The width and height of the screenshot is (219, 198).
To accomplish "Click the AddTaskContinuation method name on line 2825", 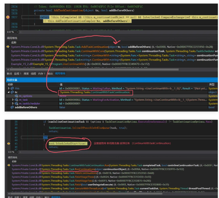I will [x=68, y=10].
